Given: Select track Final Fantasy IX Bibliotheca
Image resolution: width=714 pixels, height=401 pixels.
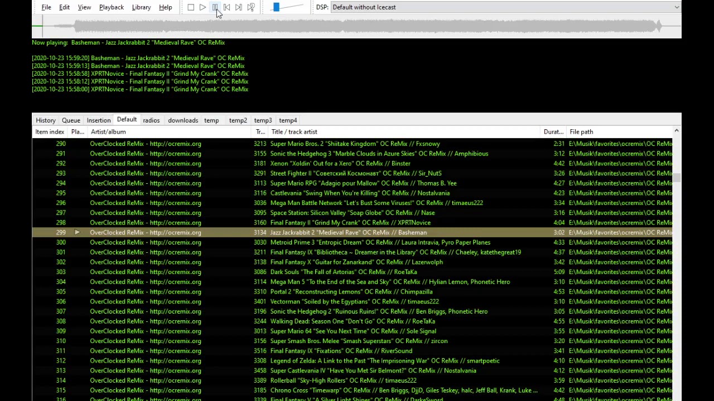Looking at the screenshot, I should (x=352, y=252).
